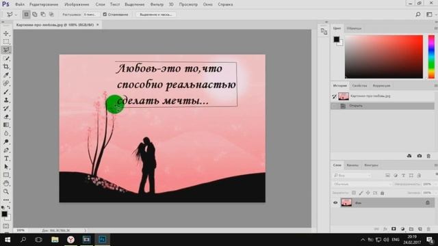The height and width of the screenshot is (246, 438).
Task: Click the vertical hue slider strip
Action: point(431,57)
